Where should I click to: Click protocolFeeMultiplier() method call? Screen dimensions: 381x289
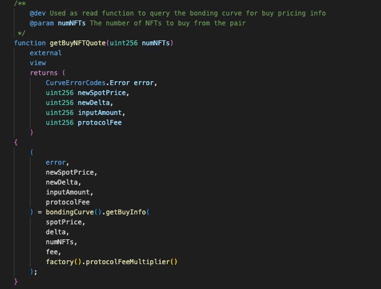click(x=131, y=262)
